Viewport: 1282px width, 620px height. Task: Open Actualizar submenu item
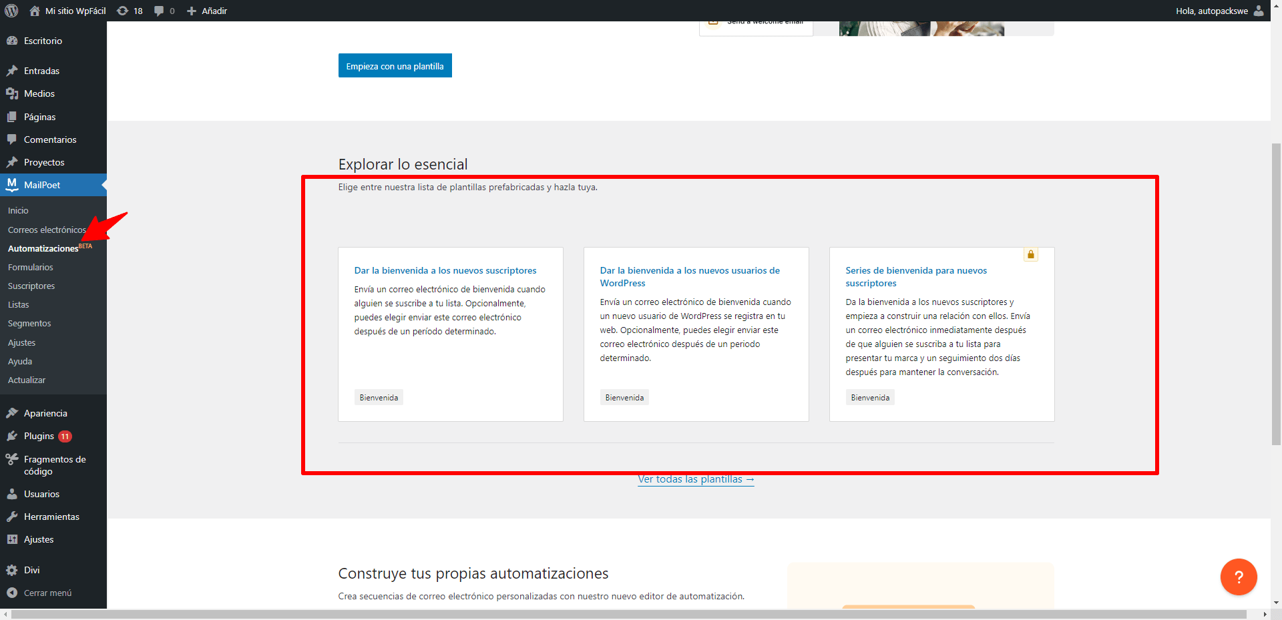(27, 380)
